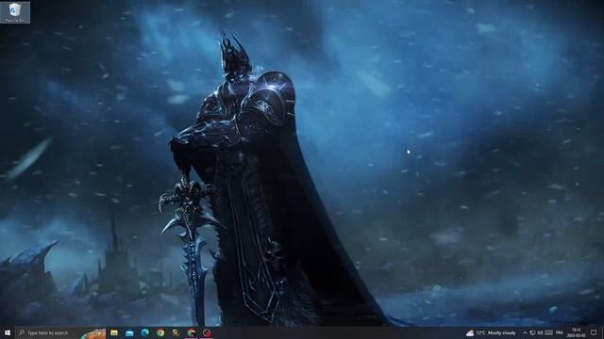Open the notification Action Center
Screen dimensions: 604x339
pos(594,332)
